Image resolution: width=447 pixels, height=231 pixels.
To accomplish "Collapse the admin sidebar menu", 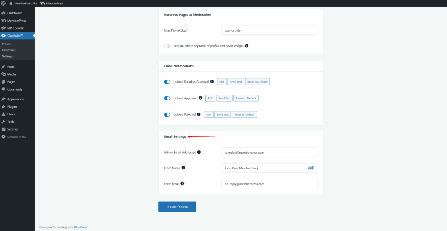I will point(4,136).
